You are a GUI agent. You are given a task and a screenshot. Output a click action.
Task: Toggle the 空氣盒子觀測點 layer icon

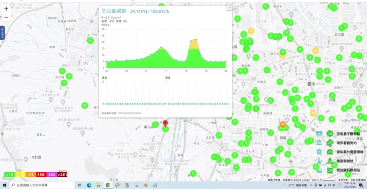point(319,133)
